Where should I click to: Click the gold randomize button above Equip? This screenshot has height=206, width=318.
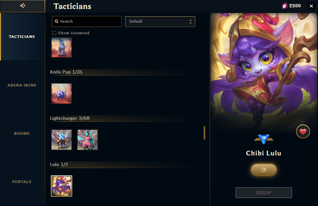[264, 170]
